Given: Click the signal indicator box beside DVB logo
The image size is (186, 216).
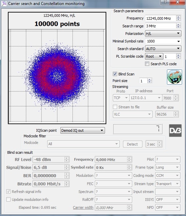Looking at the screenshot, I should [x=137, y=129].
